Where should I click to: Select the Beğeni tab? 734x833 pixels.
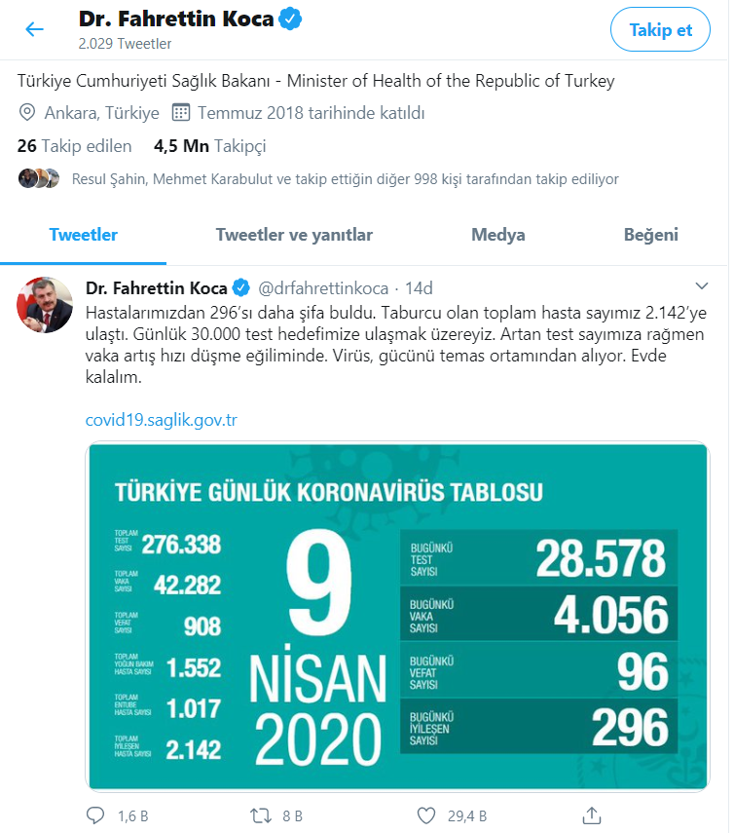[x=650, y=235]
